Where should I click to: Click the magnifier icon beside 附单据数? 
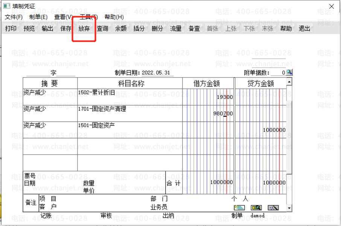coord(289,72)
